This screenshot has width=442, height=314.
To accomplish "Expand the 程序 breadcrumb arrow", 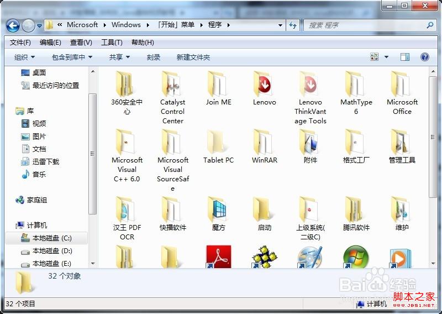I will tap(228, 25).
